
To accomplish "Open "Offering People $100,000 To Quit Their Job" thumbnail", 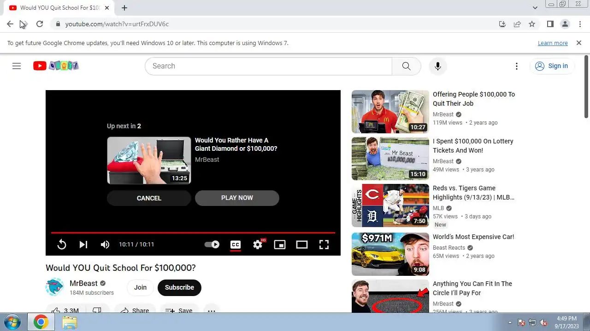I will click(390, 112).
